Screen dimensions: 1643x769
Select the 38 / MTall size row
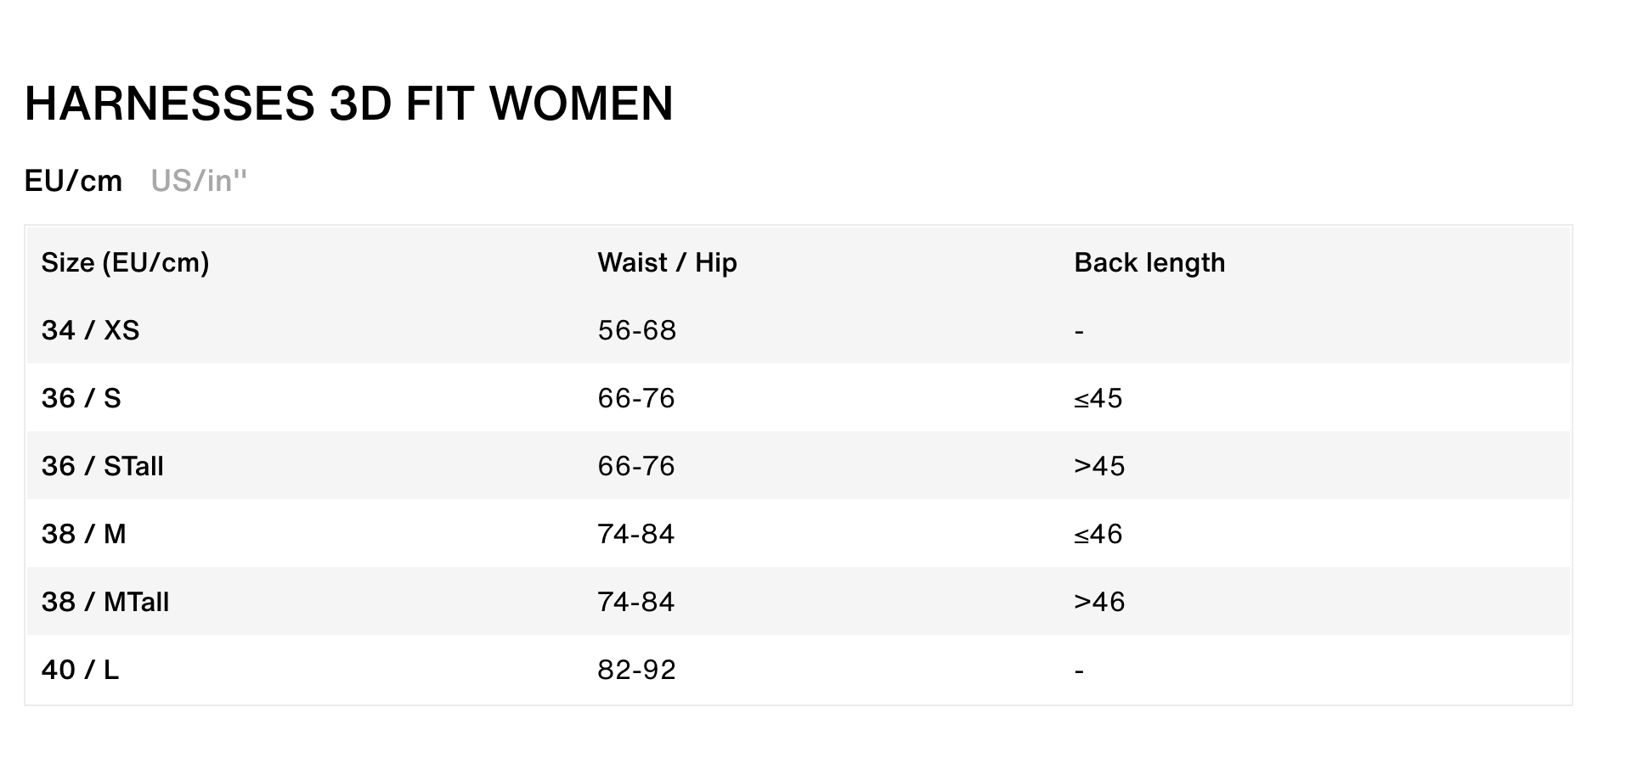pyautogui.click(x=799, y=602)
